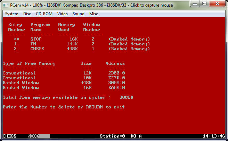
Task: Click the 448K Banked Window label
Action: tap(21, 83)
